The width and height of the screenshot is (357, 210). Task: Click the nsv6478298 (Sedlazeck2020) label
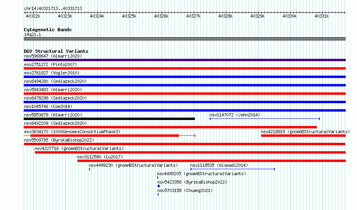[55, 98]
